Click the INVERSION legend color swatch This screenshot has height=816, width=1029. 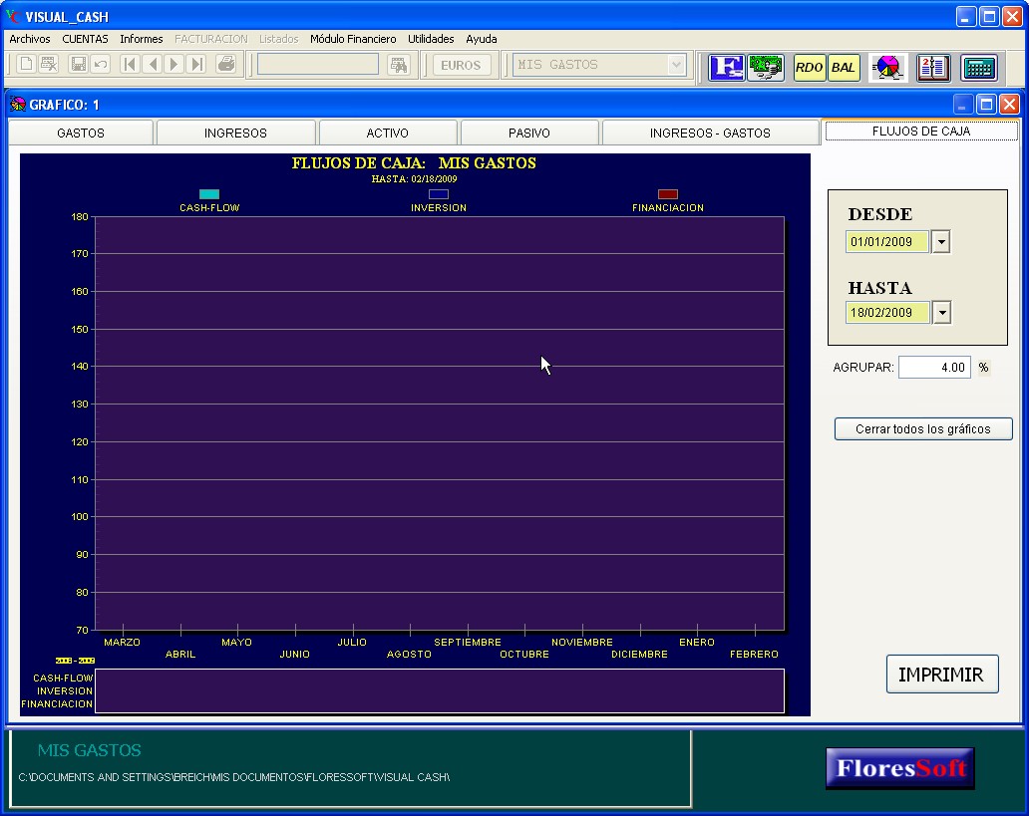coord(439,194)
